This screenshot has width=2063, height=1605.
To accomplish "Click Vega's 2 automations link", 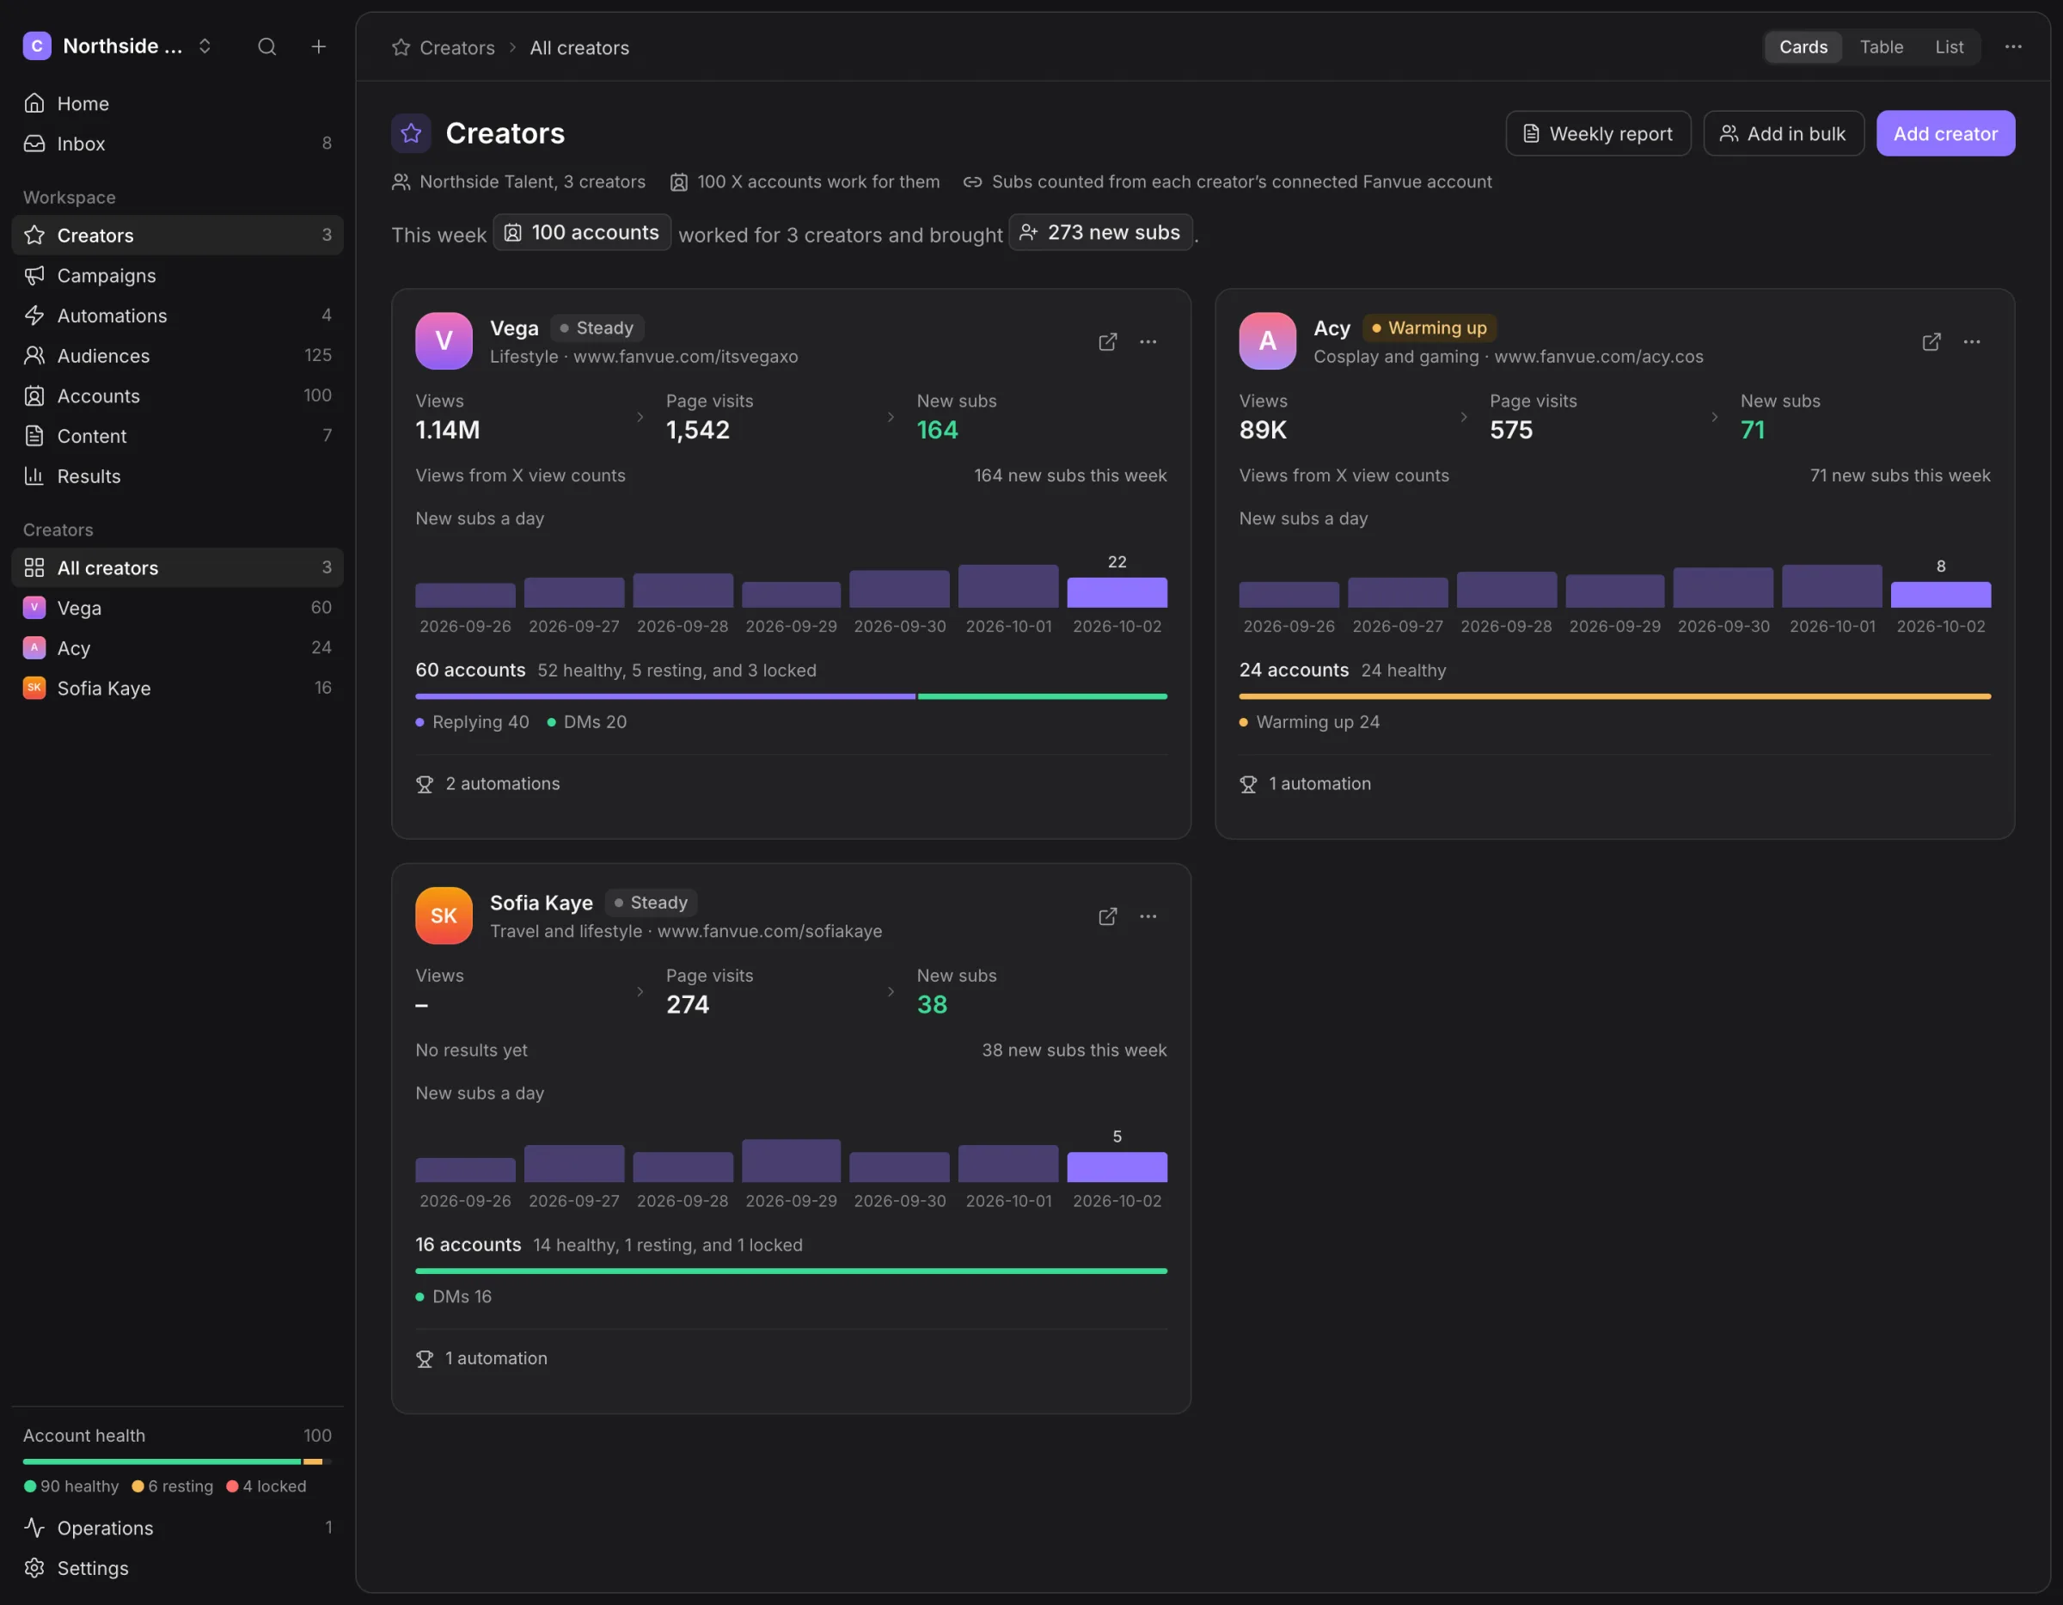I will pos(488,784).
